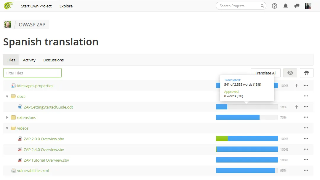Click the ZAP Tutorial Overview.sbv file icon
The image size is (320, 180).
coord(20,160)
